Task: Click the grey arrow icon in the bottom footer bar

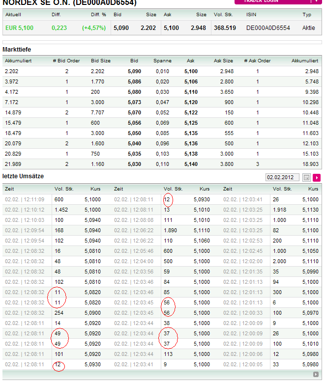Action: [x=316, y=375]
